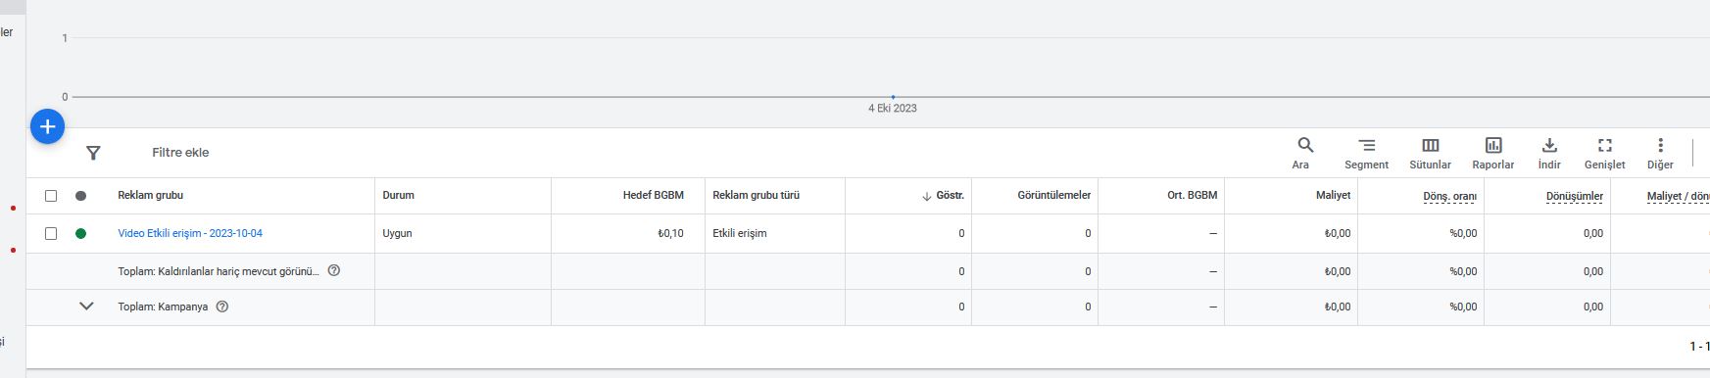
Task: Open the Diğer more options menu
Action: point(1660,145)
